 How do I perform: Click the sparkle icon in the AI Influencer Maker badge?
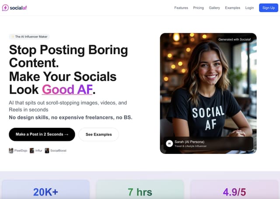point(13,37)
